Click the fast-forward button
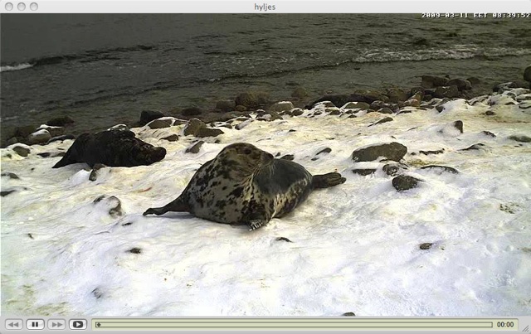This screenshot has height=334, width=531. tap(56, 325)
